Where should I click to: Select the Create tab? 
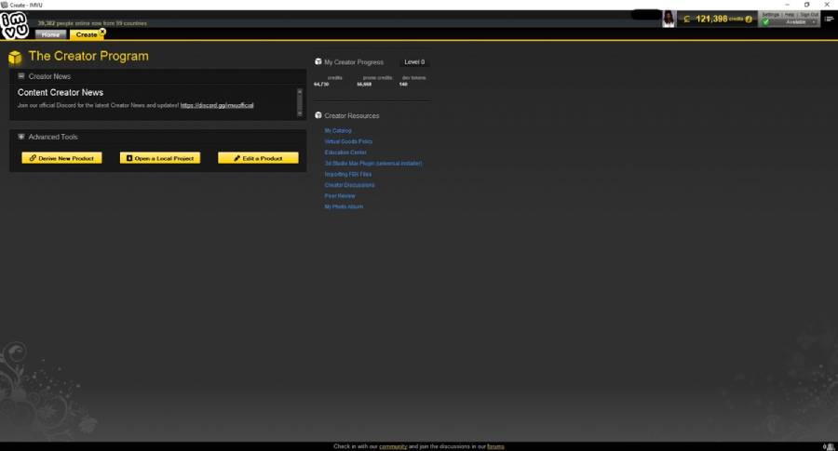point(86,34)
